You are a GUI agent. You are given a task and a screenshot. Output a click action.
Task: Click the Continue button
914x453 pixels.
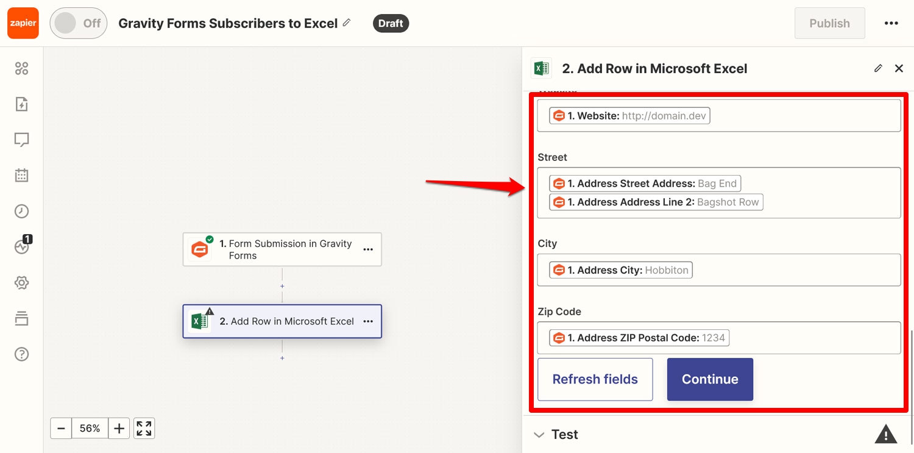[710, 379]
